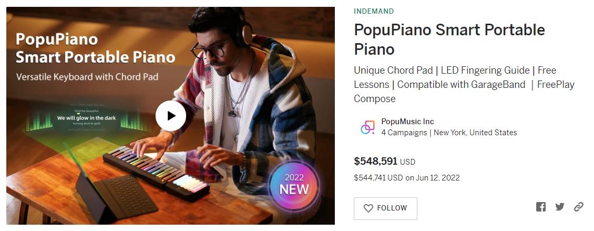This screenshot has height=231, width=594.
Task: Click the video thumbnail headline text
Action: click(95, 48)
